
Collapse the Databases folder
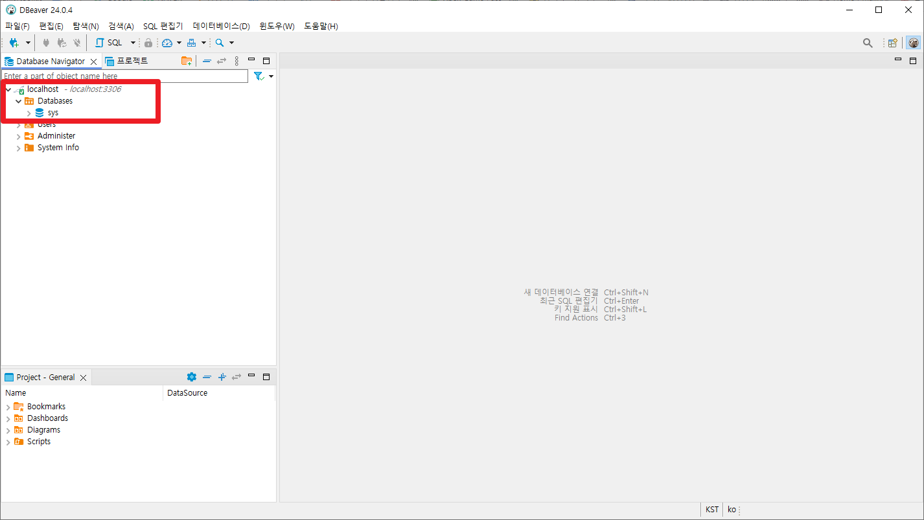(x=19, y=101)
